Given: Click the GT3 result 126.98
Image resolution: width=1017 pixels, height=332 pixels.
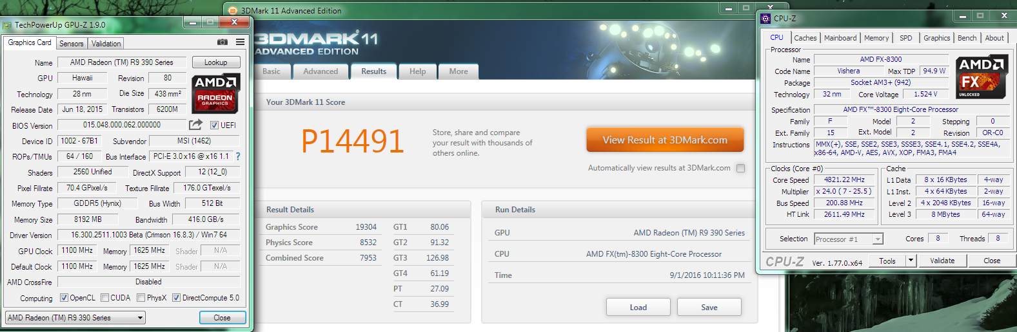Looking at the screenshot, I should pyautogui.click(x=437, y=258).
